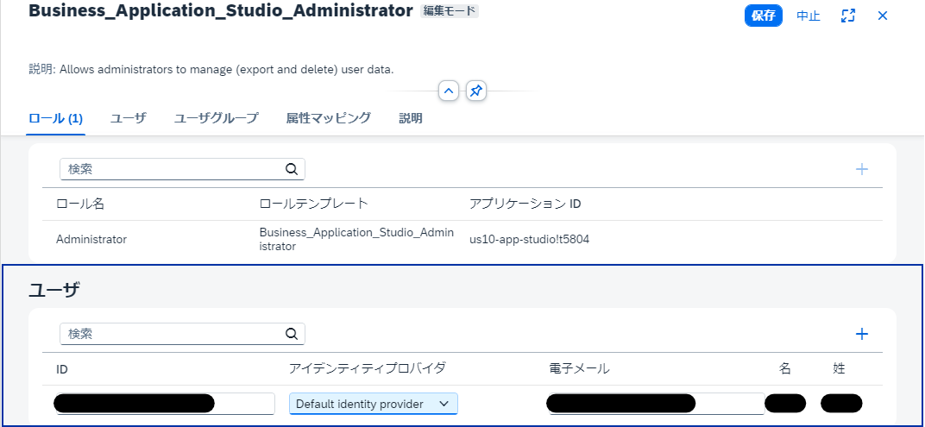Viewport: 925px width, 427px height.
Task: Click the ID column header in users table
Action: pyautogui.click(x=62, y=369)
